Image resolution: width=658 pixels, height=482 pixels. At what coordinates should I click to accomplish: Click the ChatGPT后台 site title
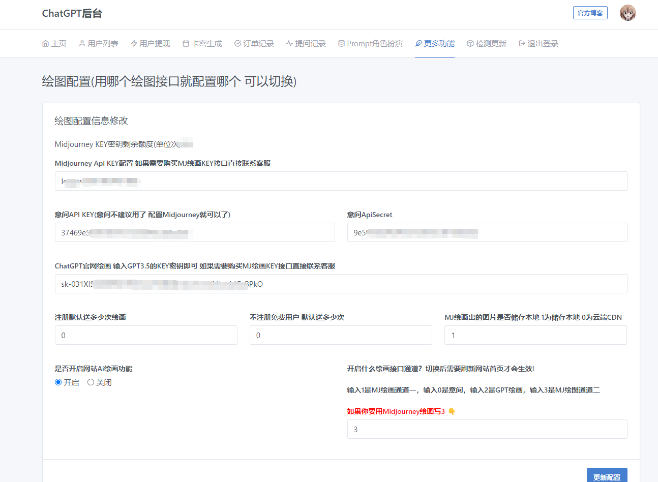point(72,14)
